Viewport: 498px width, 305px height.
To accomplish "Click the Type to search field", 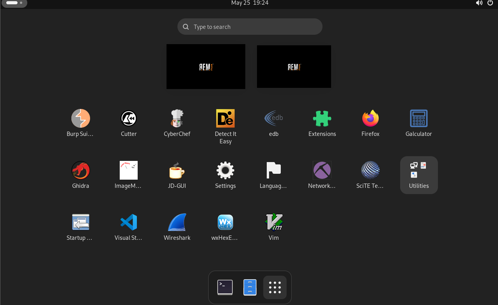I will click(250, 27).
